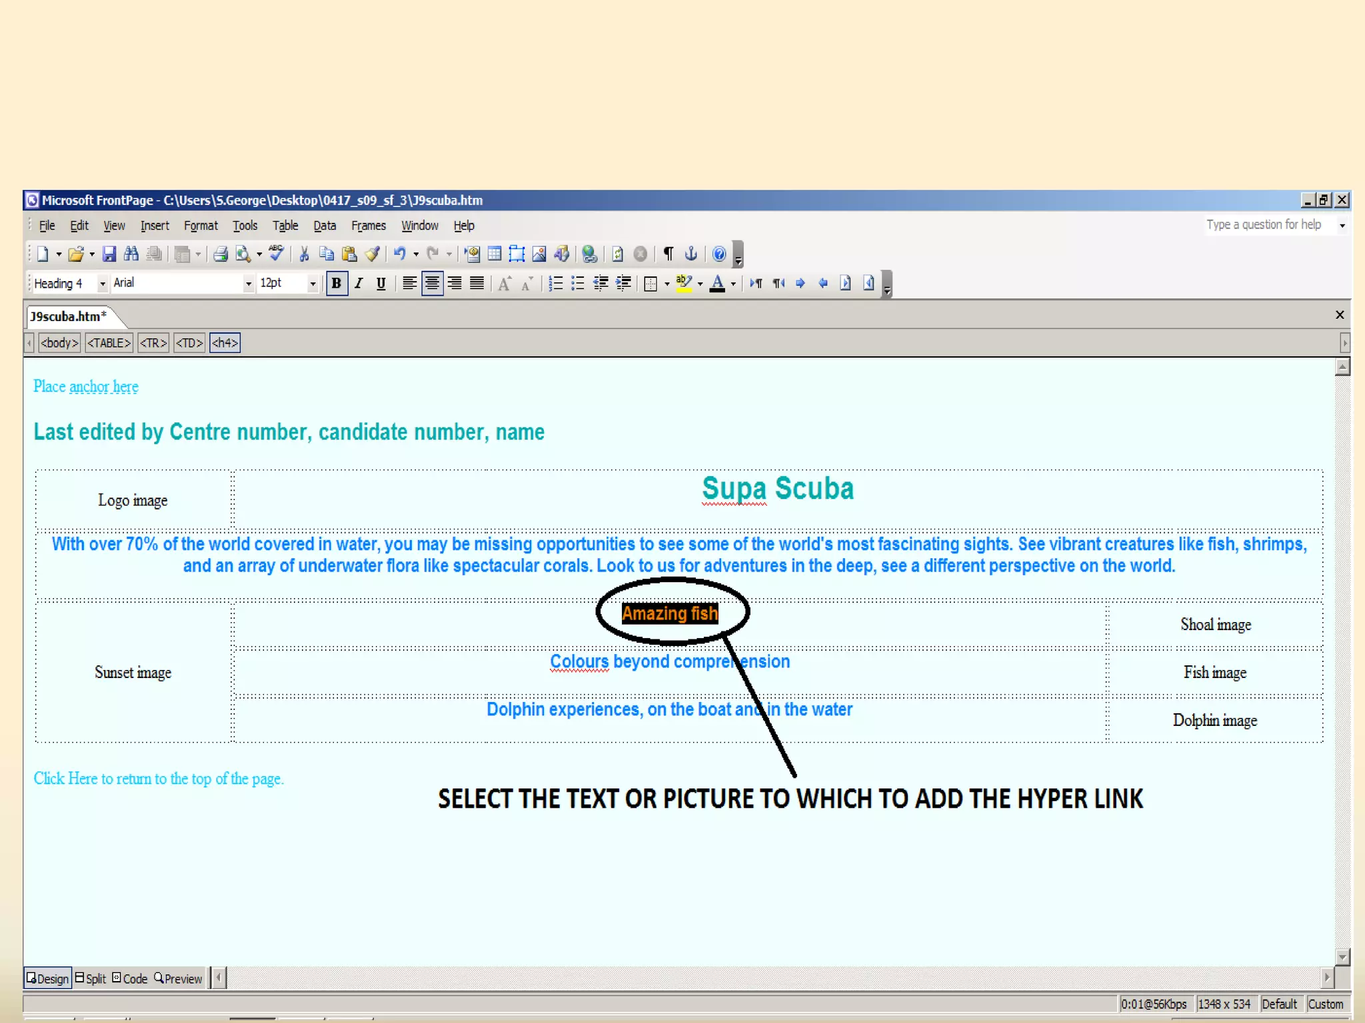Image resolution: width=1365 pixels, height=1023 pixels.
Task: Open the Insert menu
Action: pos(155,226)
